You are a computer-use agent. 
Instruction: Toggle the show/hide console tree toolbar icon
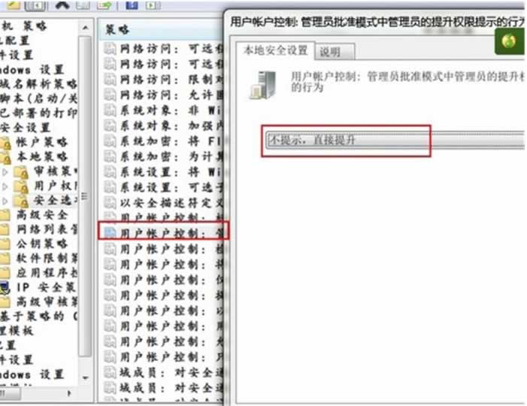pyautogui.click(x=35, y=5)
